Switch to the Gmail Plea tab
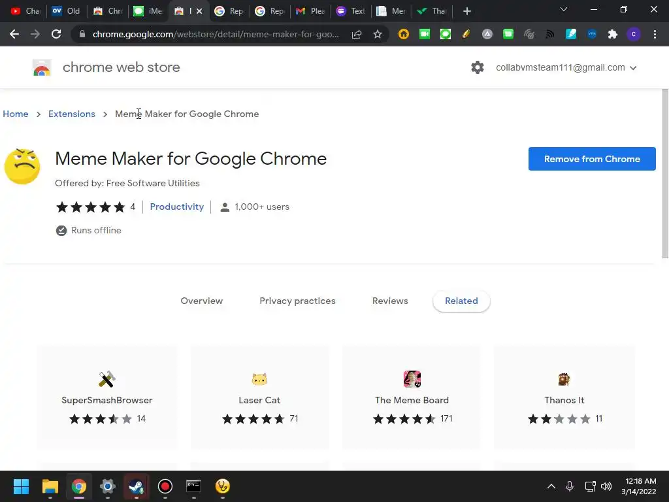 pos(310,11)
